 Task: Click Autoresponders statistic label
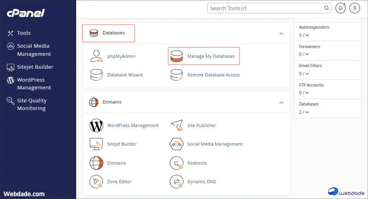[314, 27]
